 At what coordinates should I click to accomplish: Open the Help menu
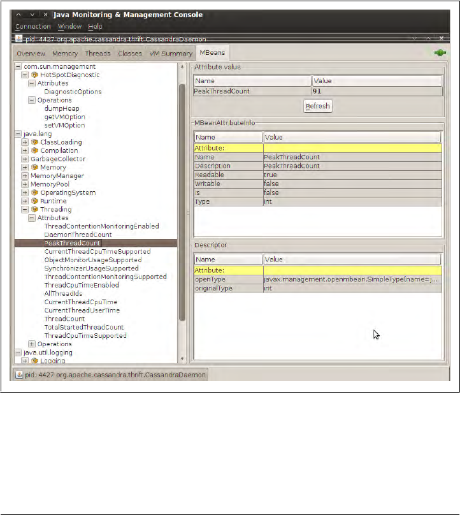(x=95, y=26)
